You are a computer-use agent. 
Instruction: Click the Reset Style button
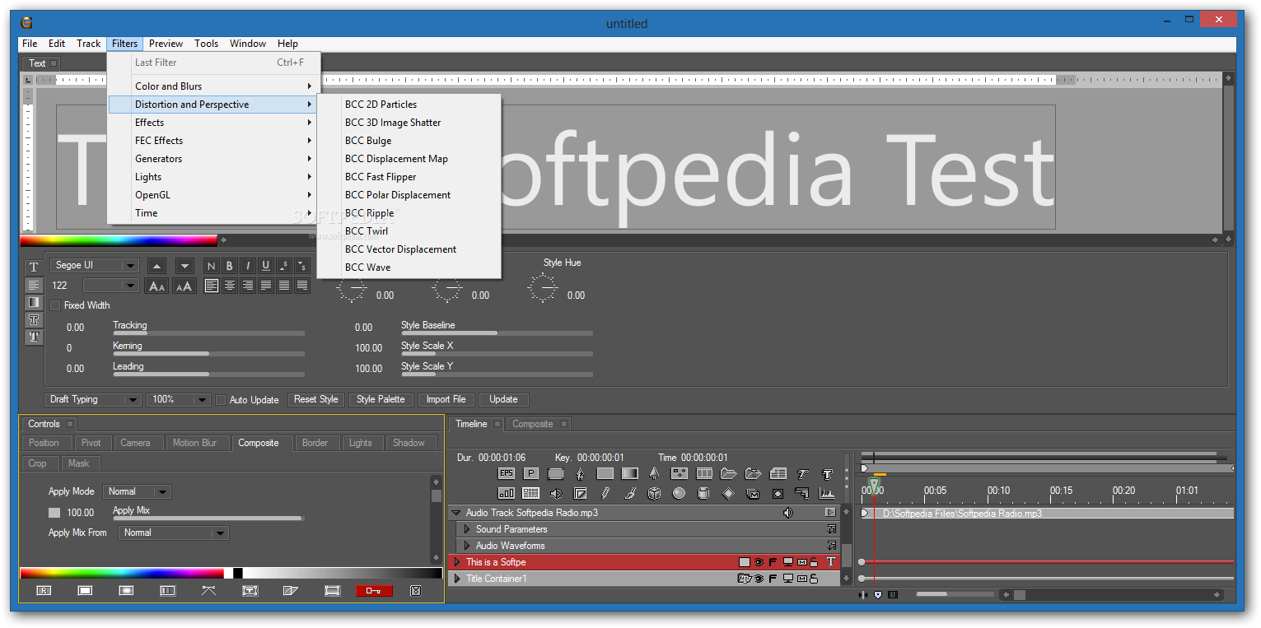[316, 399]
